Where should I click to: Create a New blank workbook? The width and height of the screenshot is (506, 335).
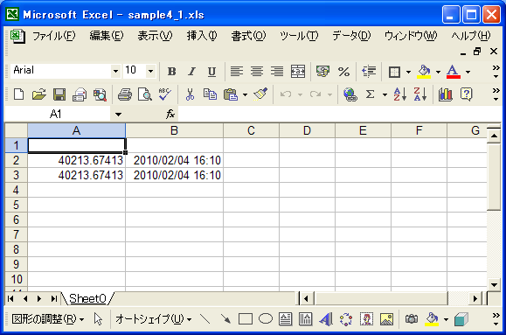click(x=18, y=94)
